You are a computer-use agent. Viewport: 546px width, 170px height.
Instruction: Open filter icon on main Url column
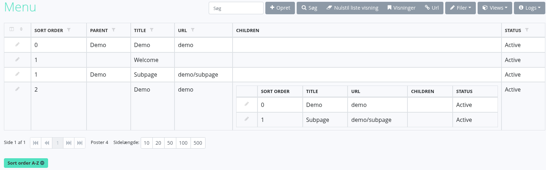pyautogui.click(x=193, y=30)
